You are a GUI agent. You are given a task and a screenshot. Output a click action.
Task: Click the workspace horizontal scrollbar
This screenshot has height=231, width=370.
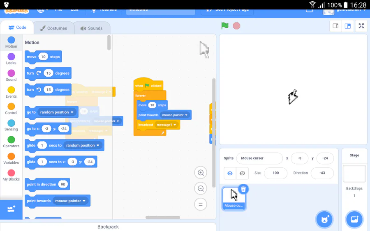(x=162, y=217)
